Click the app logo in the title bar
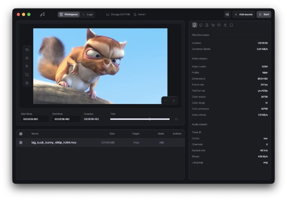This screenshot has height=200, width=287. click(42, 14)
